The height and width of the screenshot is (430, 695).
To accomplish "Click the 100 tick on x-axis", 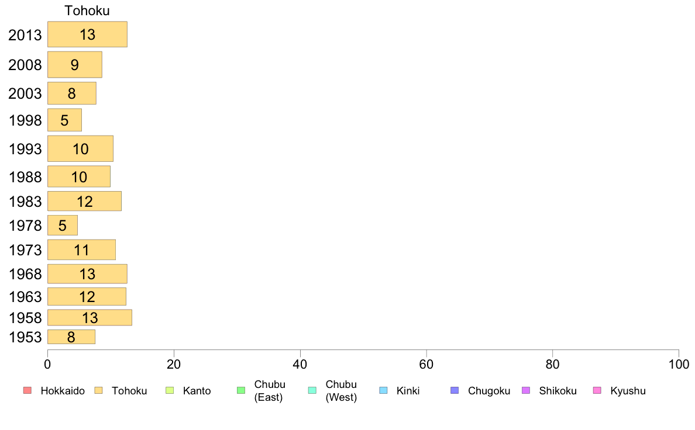I will (679, 364).
